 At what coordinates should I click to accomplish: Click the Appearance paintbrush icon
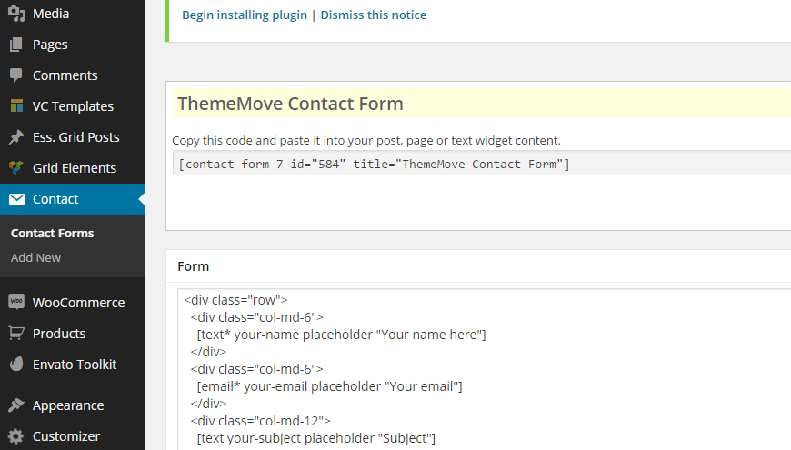click(x=15, y=405)
